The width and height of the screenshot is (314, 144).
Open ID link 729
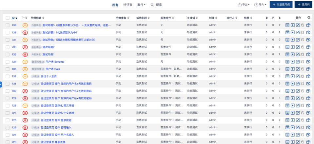[x=14, y=98]
